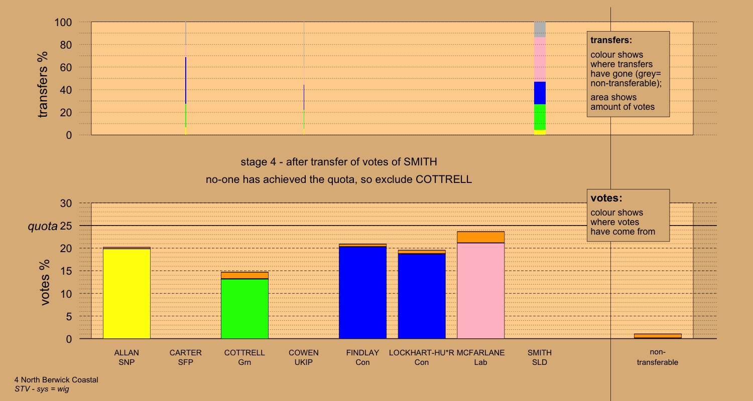
Task: Select the COWEN UKIP candidate label
Action: tap(303, 357)
